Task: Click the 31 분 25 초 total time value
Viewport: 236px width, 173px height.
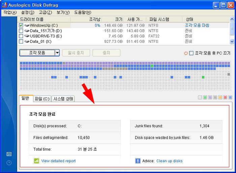Action: (x=87, y=149)
